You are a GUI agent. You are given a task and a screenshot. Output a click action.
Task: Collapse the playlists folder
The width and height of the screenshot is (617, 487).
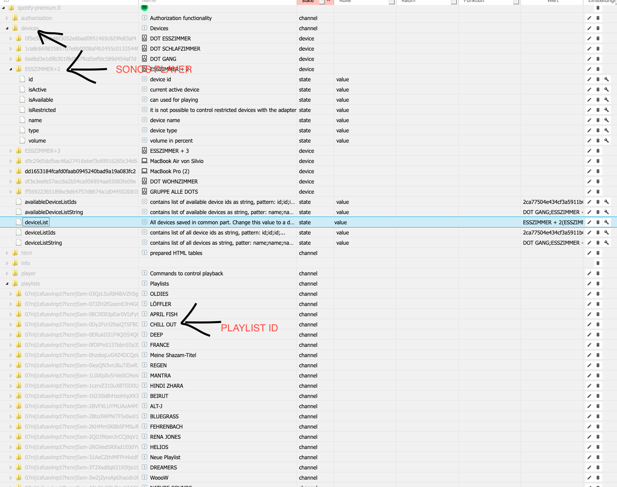(x=7, y=284)
